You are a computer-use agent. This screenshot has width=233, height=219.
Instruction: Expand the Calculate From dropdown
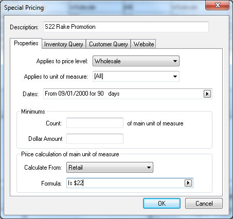(149, 168)
